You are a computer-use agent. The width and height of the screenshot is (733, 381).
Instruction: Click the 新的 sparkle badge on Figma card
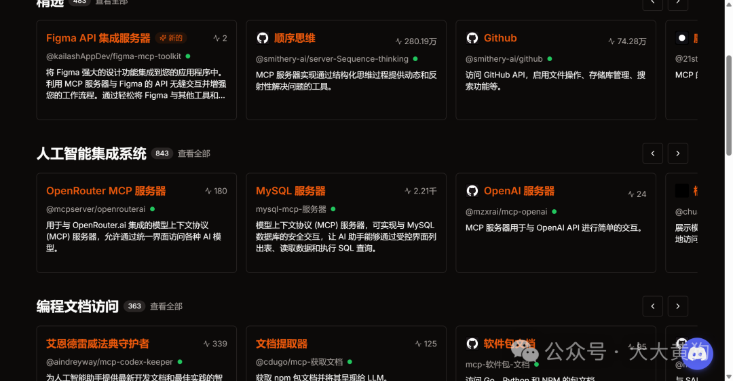point(170,38)
